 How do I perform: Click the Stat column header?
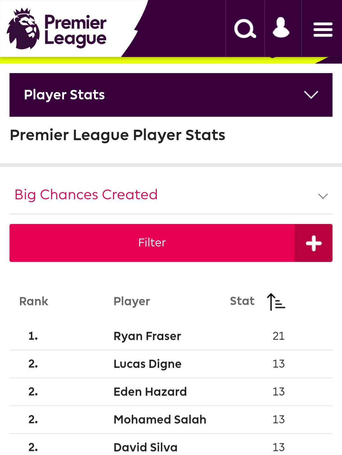(x=242, y=301)
